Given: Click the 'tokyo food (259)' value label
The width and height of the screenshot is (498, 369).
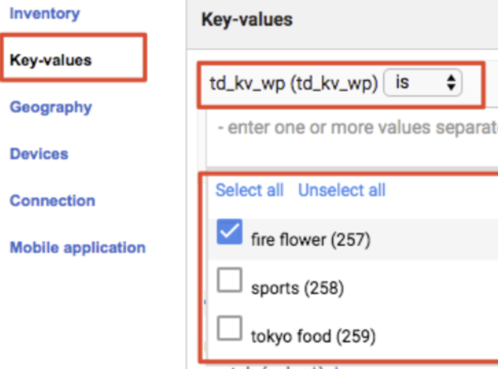Looking at the screenshot, I should click(x=313, y=336).
